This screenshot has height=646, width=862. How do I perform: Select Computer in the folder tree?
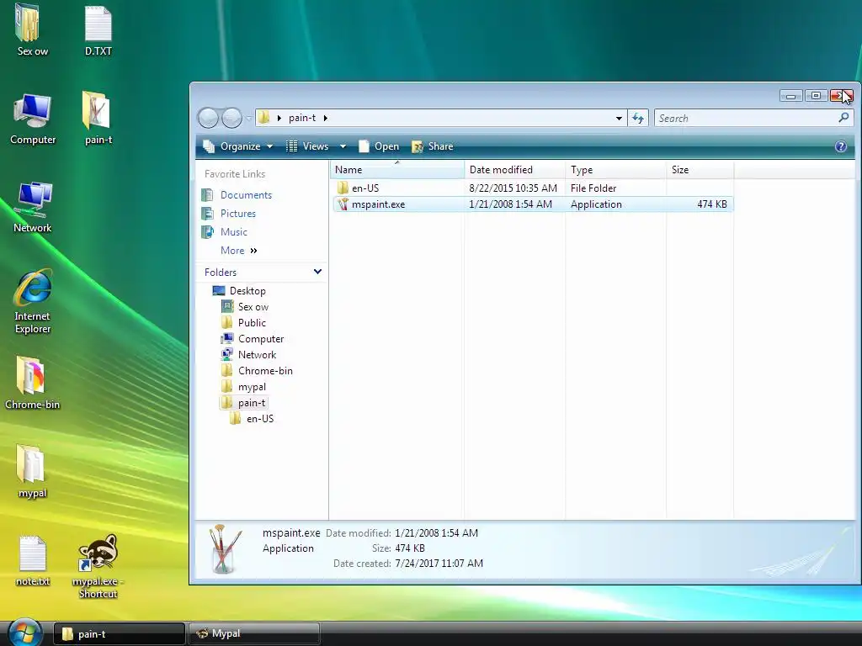click(x=261, y=339)
